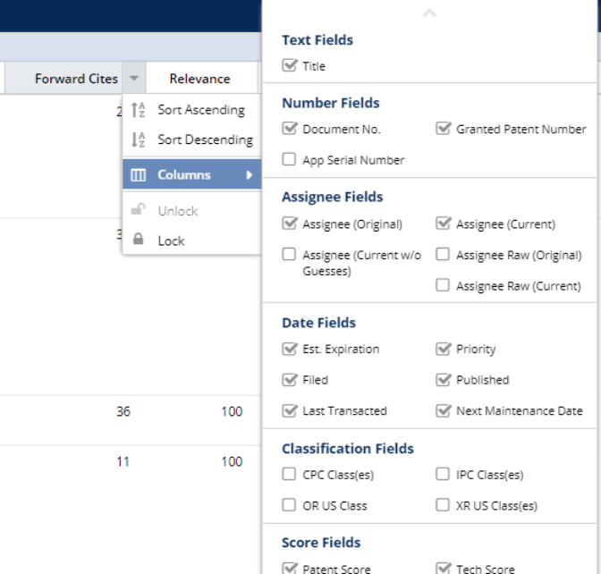Click the Classification Fields heading
This screenshot has height=574, width=601.
click(x=348, y=448)
